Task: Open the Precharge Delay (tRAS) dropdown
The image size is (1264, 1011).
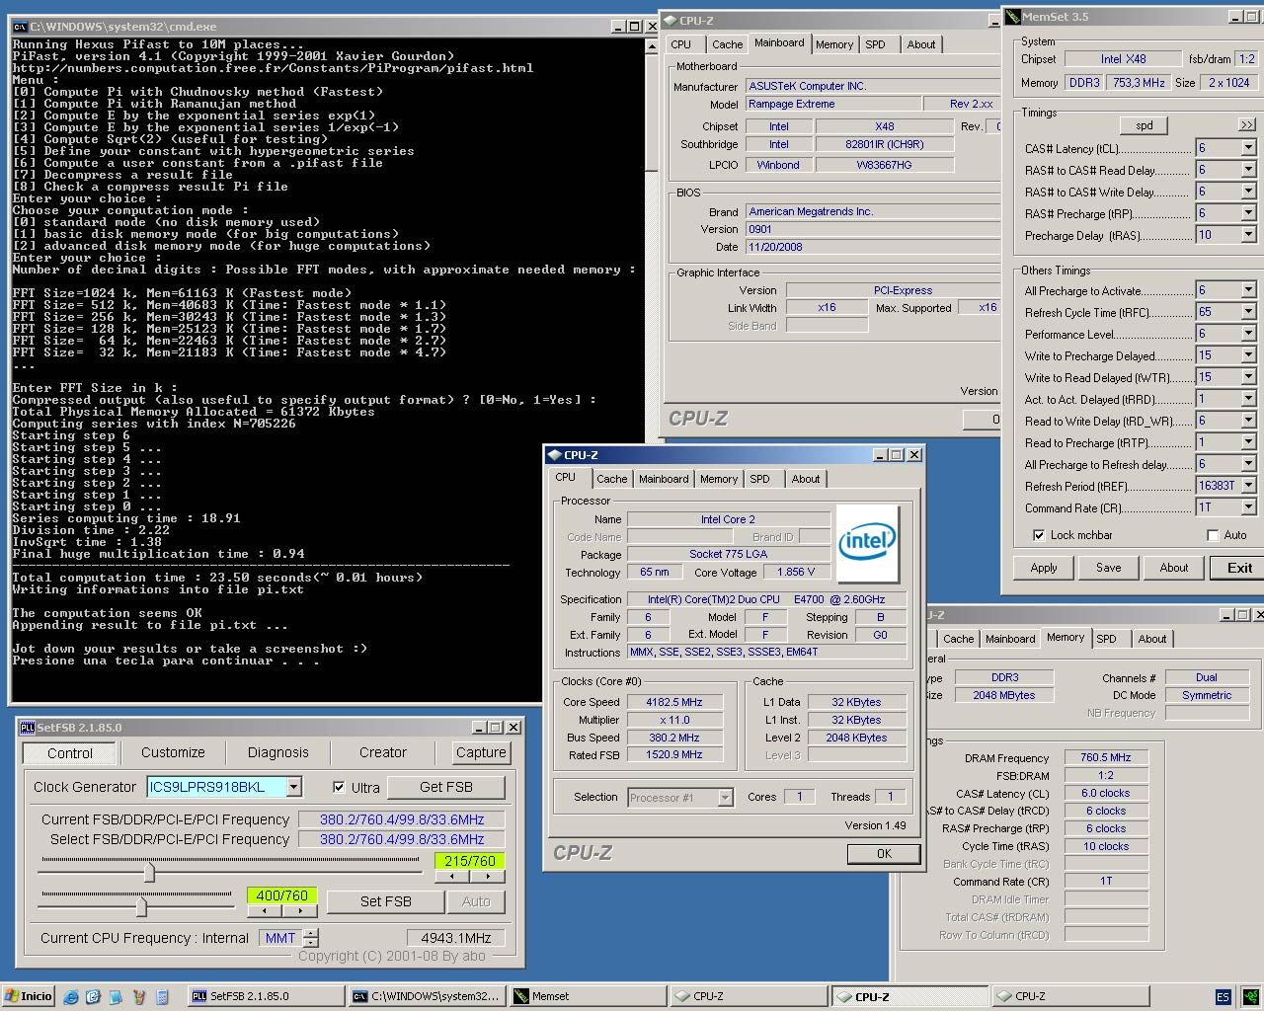Action: coord(1249,235)
